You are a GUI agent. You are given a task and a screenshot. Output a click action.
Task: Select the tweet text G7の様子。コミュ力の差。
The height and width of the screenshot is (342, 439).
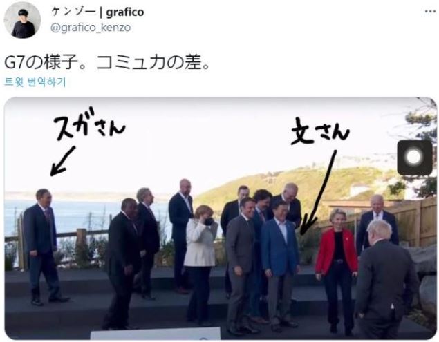coord(107,62)
